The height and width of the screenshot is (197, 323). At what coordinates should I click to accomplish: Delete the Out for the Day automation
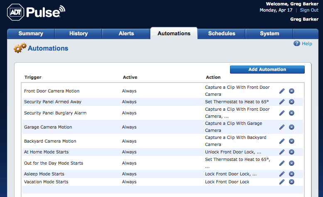tap(291, 163)
